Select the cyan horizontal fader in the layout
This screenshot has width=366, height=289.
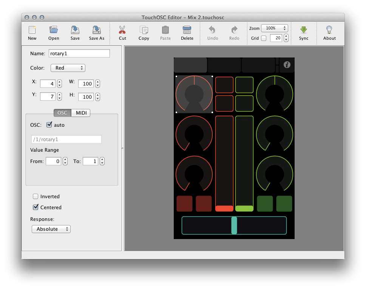pos(234,225)
